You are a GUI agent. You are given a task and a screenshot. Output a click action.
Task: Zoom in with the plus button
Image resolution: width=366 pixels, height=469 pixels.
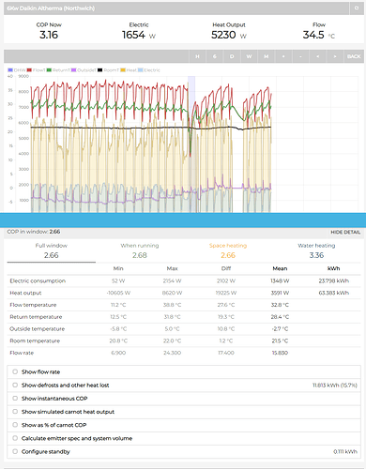[283, 56]
